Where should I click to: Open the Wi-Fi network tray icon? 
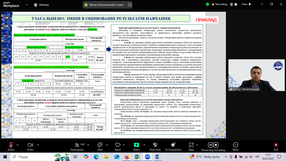click(x=246, y=157)
